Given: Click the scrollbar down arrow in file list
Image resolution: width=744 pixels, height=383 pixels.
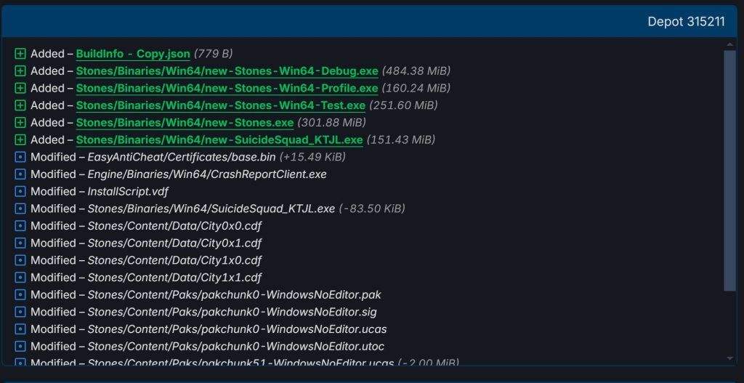Looking at the screenshot, I should click(730, 358).
